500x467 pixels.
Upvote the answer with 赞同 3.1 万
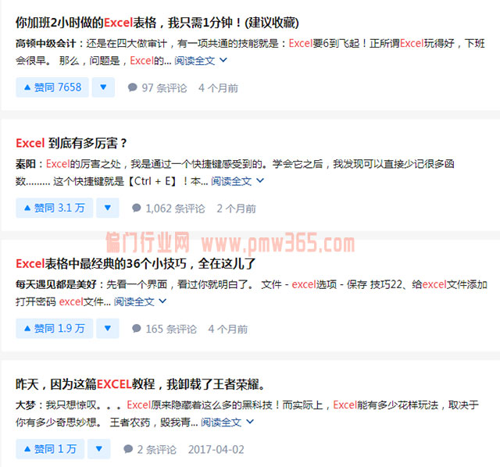(x=55, y=208)
